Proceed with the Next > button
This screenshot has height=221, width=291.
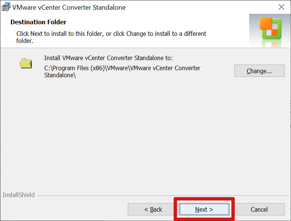click(204, 209)
